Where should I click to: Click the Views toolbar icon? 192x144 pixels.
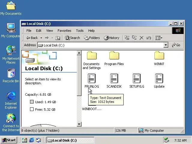tap(157, 38)
